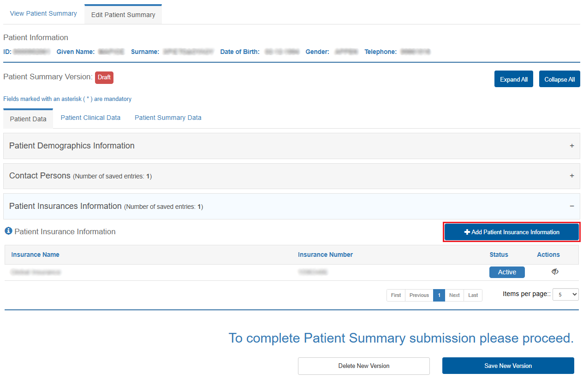Collapse the Patient Insurances Information section
Viewport: 583px width, 379px height.
tap(571, 206)
